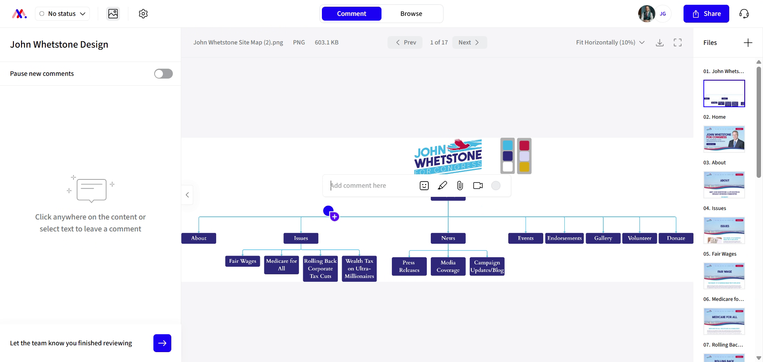Click the Share button
This screenshot has height=362, width=763.
click(706, 14)
